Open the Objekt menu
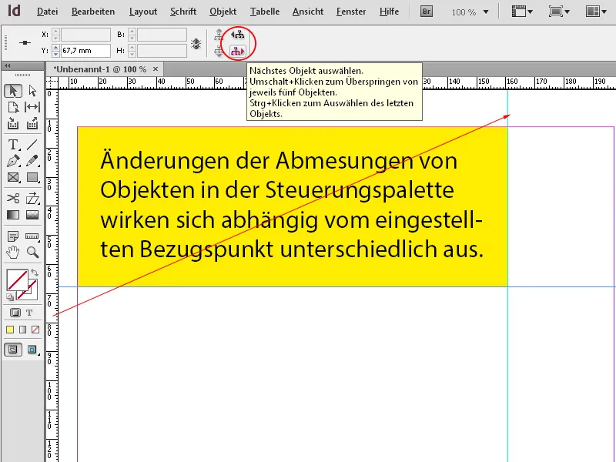 [x=223, y=12]
